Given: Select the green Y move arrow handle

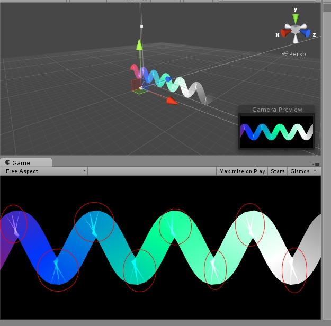Looking at the screenshot, I should [x=139, y=44].
